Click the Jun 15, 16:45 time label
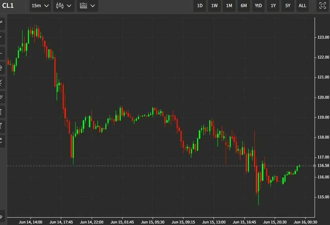330x225 pixels. click(x=244, y=222)
